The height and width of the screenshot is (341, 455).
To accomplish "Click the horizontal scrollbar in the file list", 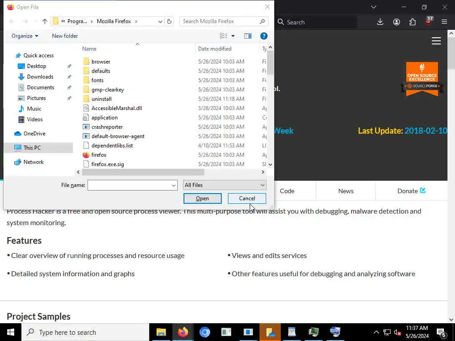I will [x=143, y=172].
